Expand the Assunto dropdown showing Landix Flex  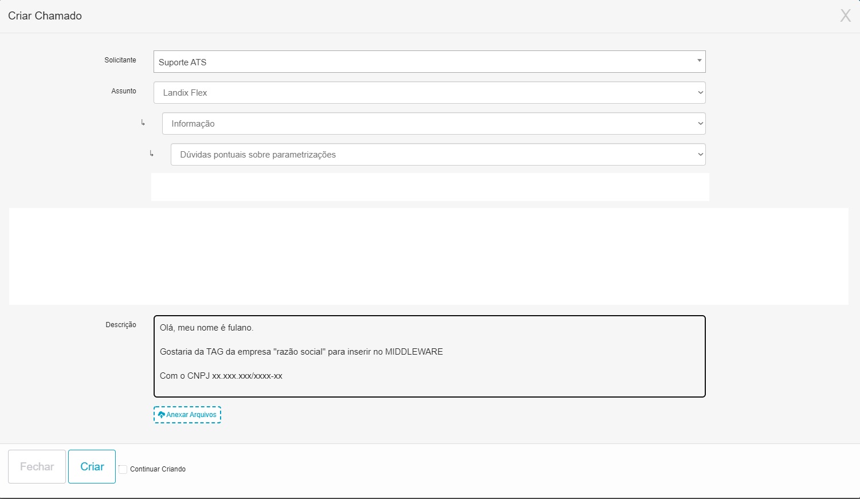click(429, 93)
